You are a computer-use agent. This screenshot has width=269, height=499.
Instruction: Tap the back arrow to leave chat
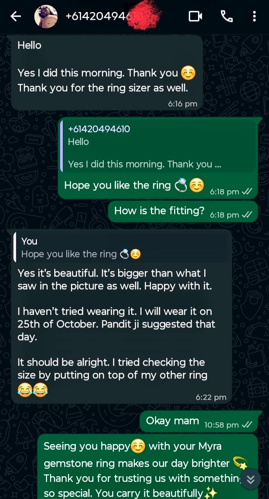(x=15, y=16)
